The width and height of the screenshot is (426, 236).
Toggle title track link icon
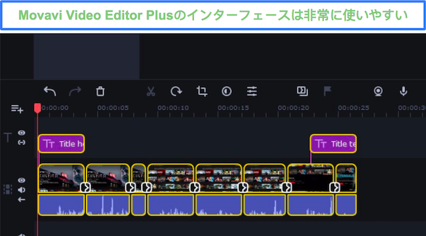22,142
